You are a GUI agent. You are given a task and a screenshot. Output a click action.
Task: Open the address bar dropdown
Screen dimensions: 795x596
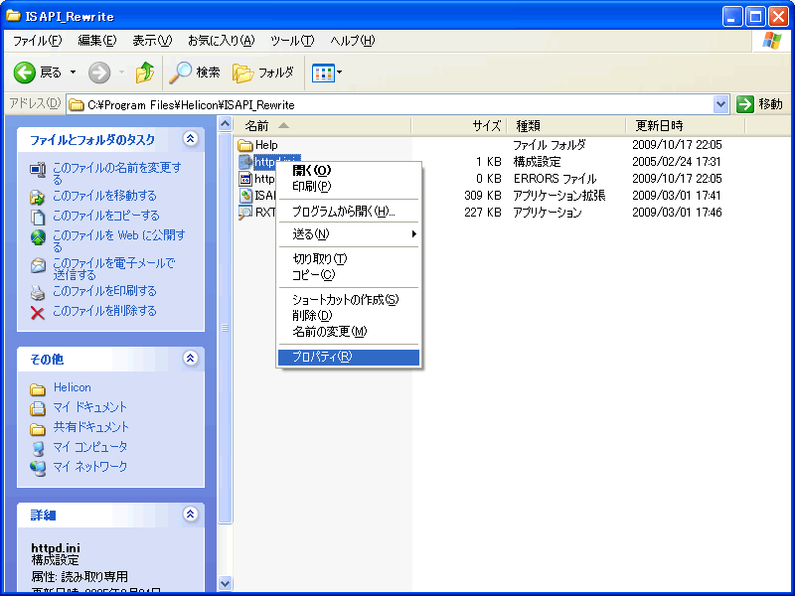tap(720, 104)
